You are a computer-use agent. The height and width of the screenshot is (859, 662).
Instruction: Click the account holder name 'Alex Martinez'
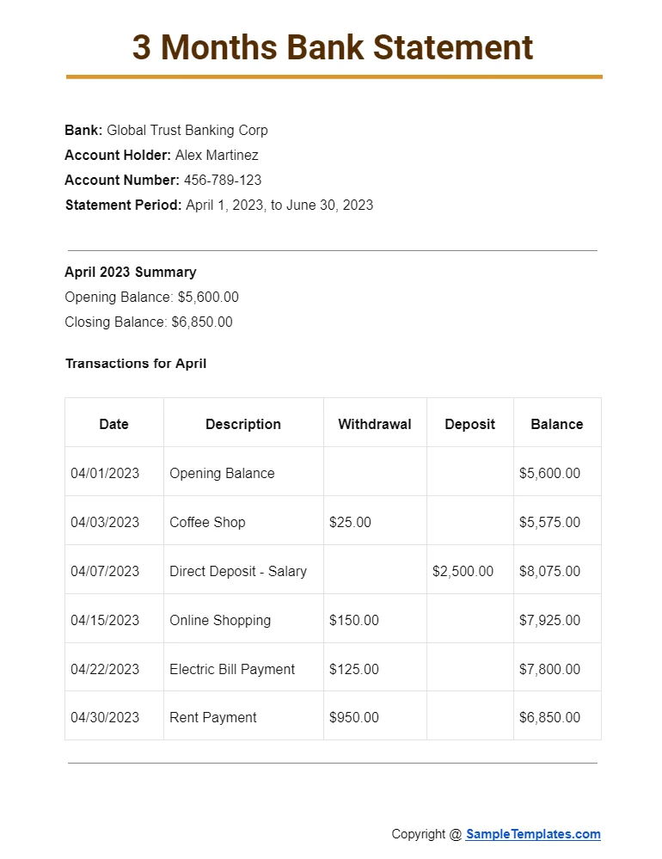[217, 155]
